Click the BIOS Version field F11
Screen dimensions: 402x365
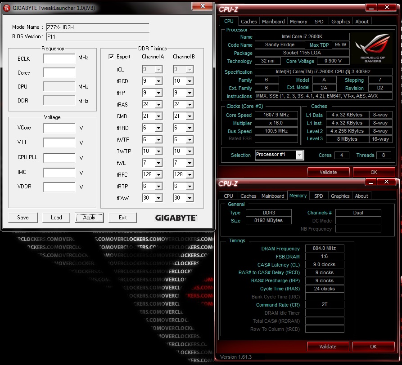tap(98, 36)
